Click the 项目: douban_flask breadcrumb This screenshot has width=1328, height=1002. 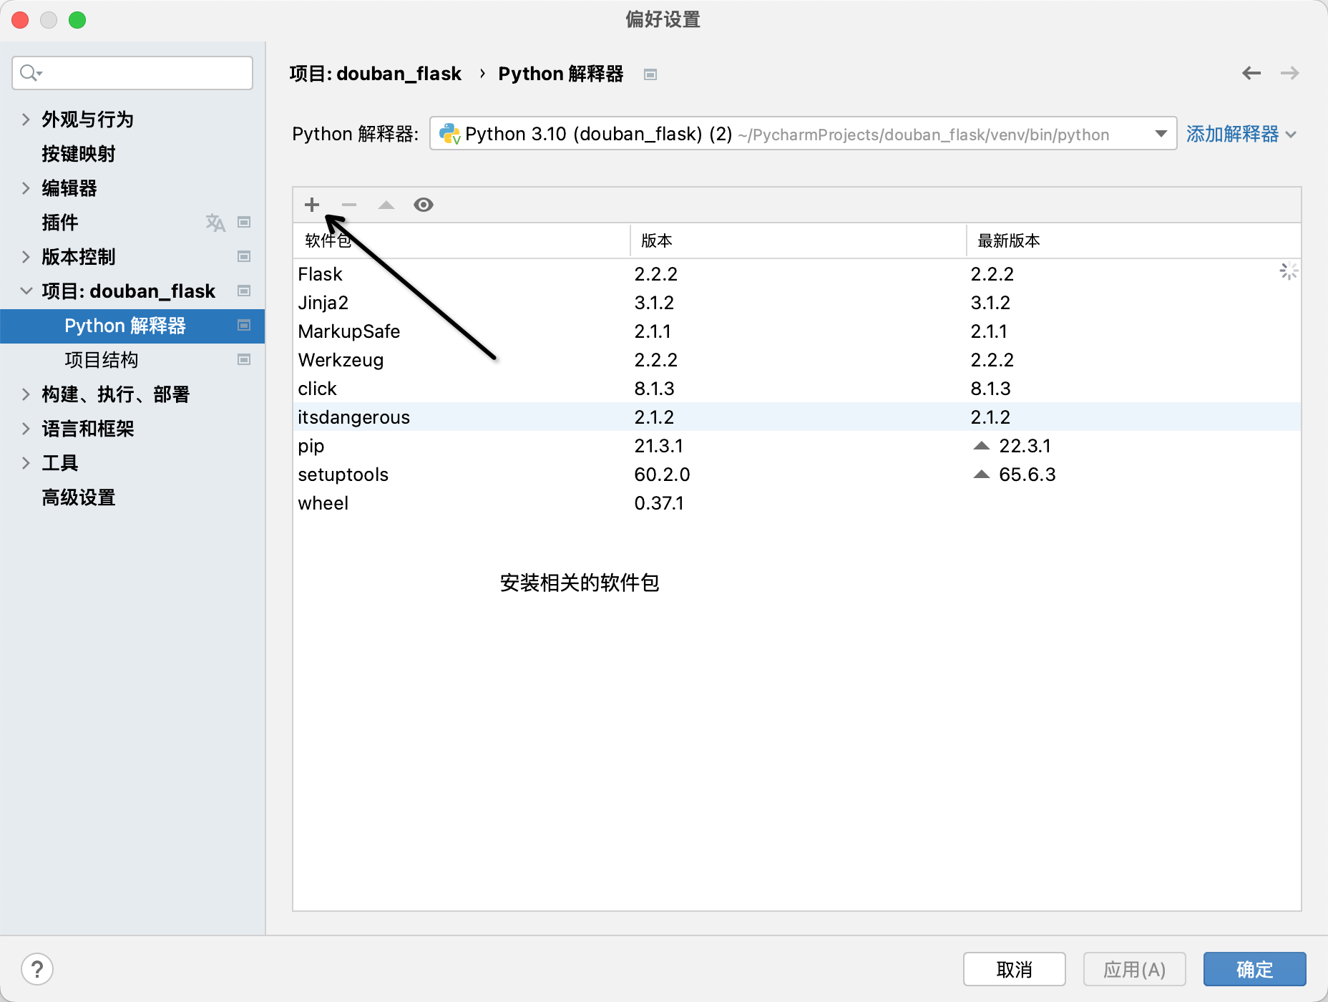pos(376,74)
